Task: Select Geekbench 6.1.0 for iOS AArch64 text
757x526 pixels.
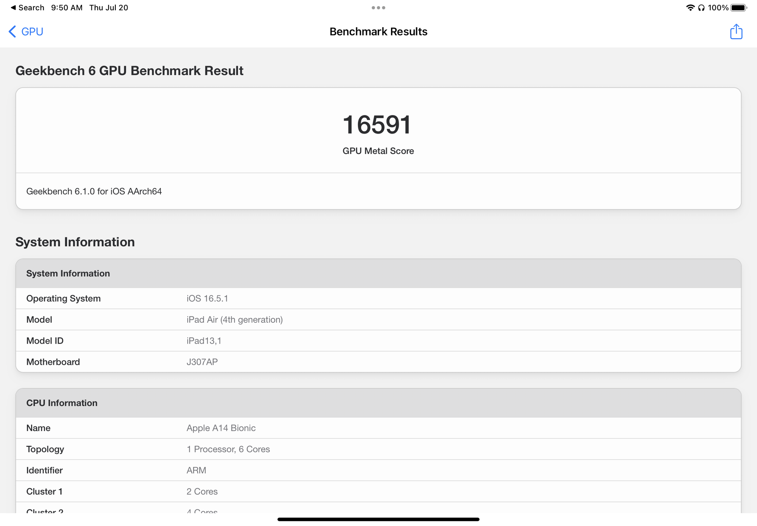Action: coord(94,191)
